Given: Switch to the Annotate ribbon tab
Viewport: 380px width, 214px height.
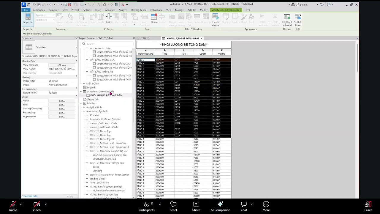Looking at the screenshot, I should click(110, 10).
